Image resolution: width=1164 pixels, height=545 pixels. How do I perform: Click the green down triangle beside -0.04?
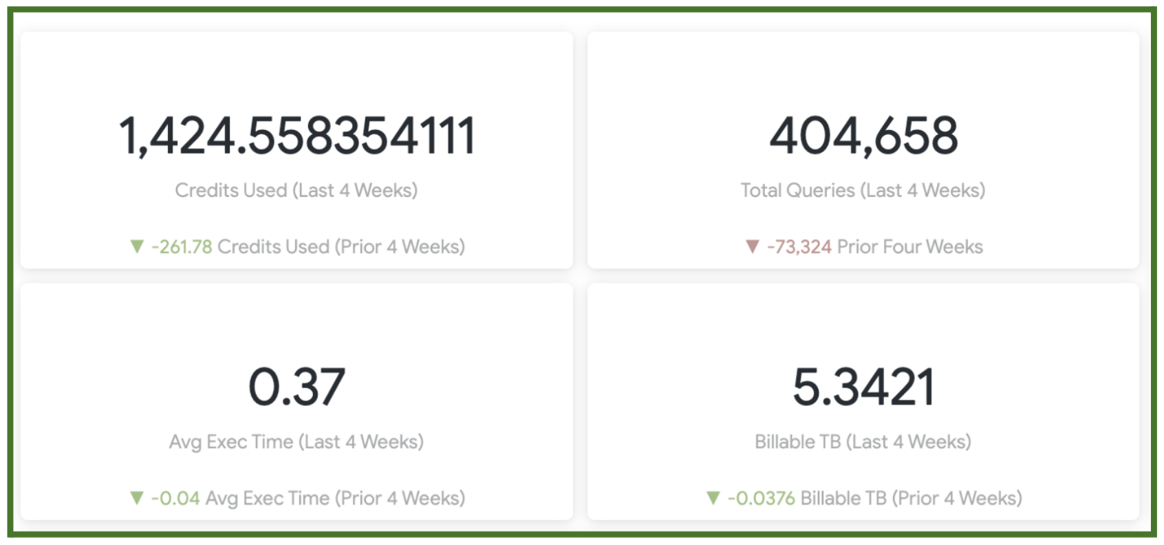[x=137, y=498]
